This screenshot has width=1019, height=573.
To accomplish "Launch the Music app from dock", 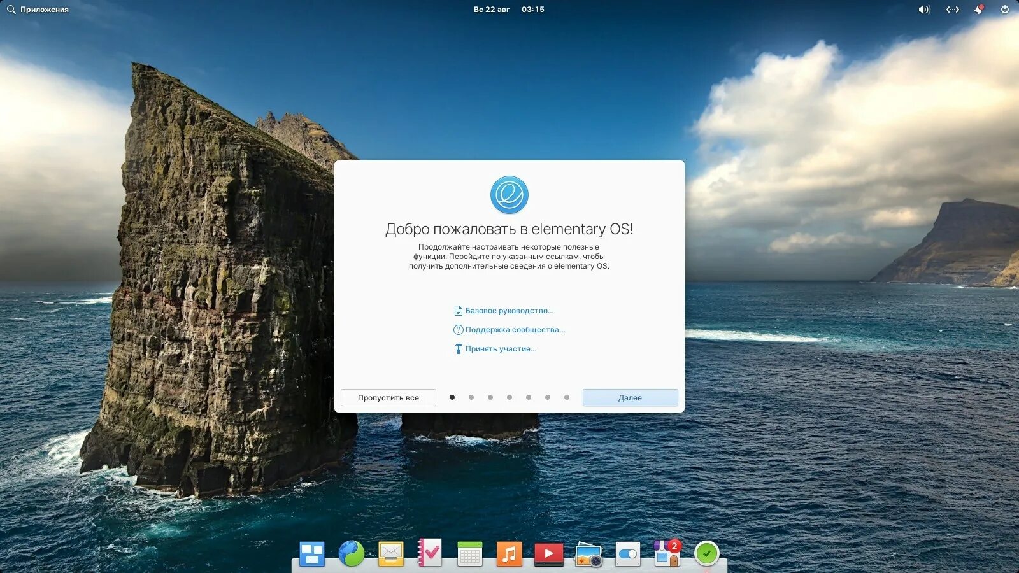I will click(509, 554).
